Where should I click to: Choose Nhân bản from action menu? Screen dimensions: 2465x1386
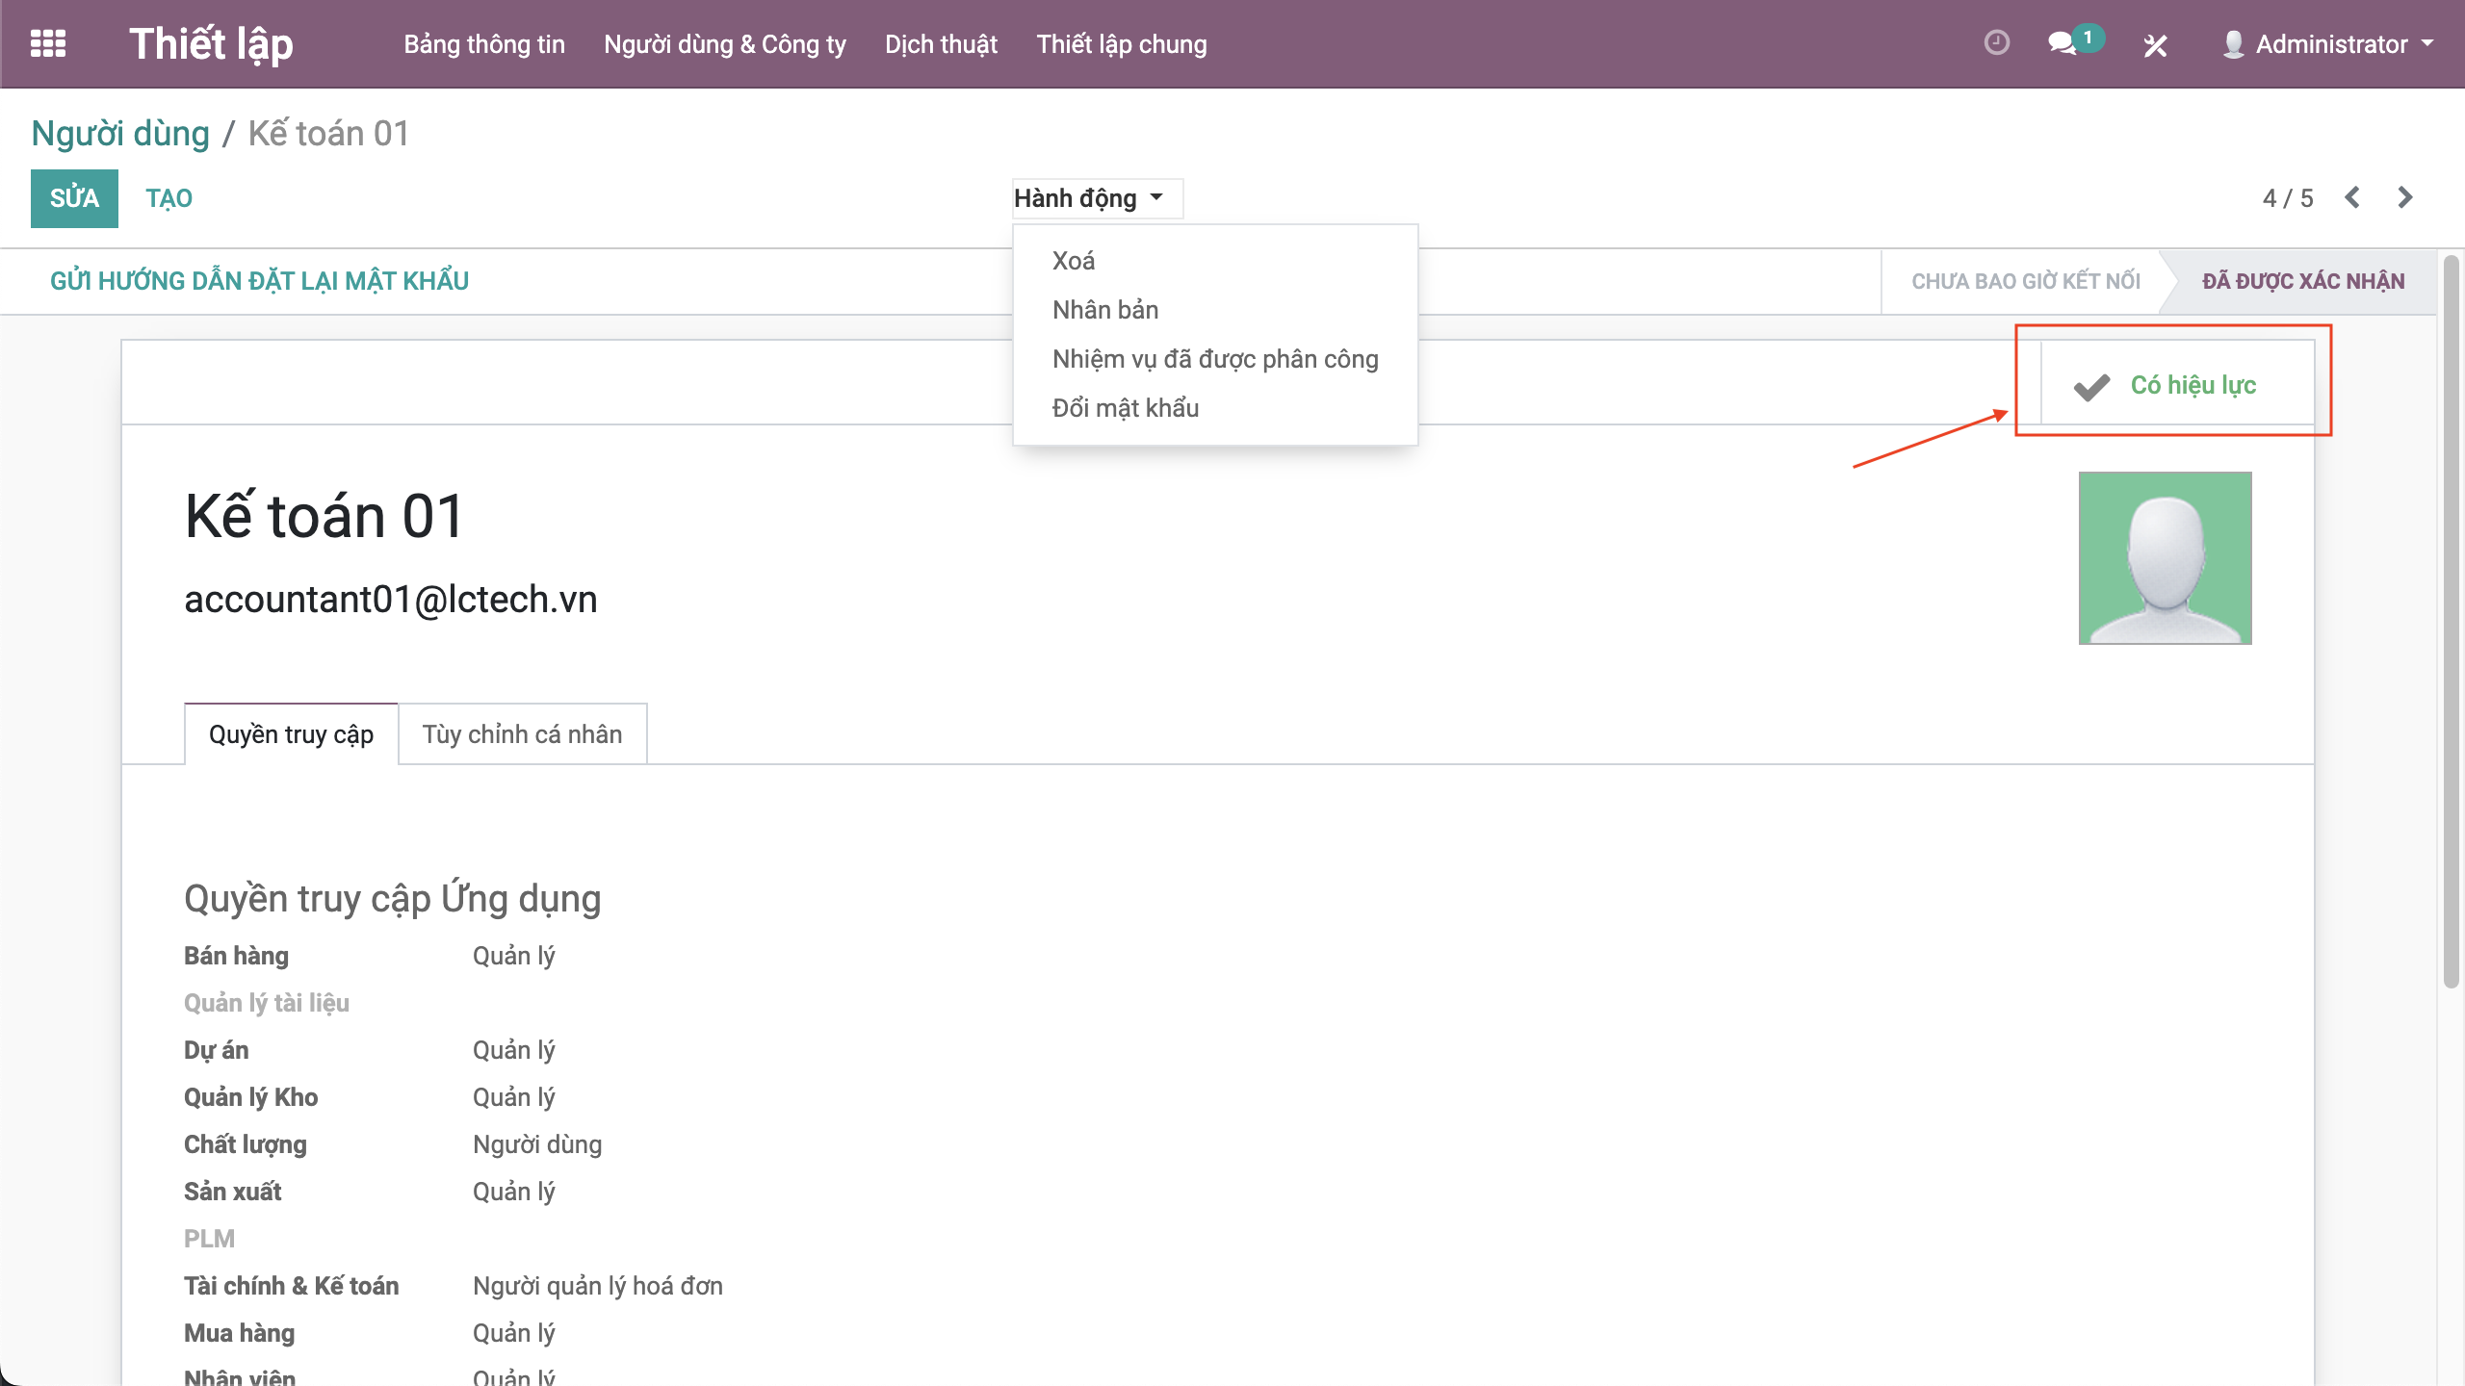[1104, 310]
